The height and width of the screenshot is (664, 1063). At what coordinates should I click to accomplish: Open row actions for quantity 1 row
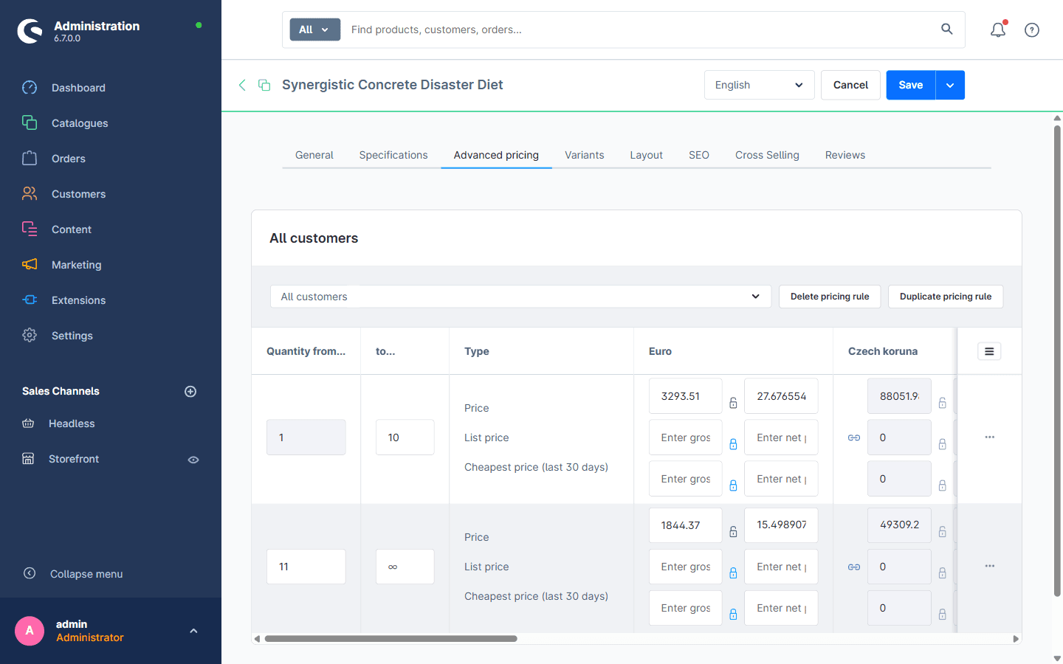point(990,438)
